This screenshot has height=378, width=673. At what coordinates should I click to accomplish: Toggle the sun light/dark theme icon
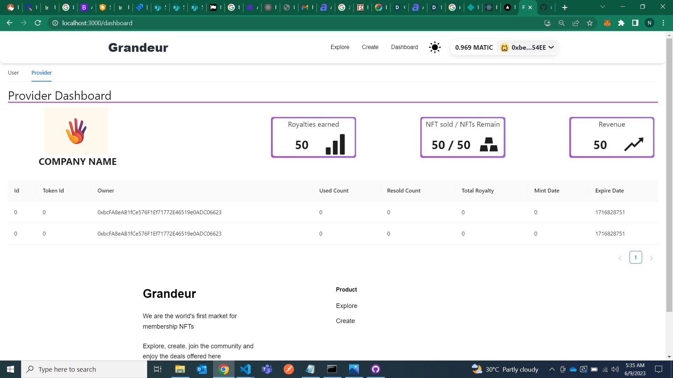(x=435, y=47)
